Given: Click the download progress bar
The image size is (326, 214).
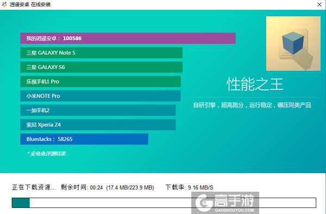Looking at the screenshot, I should tap(164, 203).
